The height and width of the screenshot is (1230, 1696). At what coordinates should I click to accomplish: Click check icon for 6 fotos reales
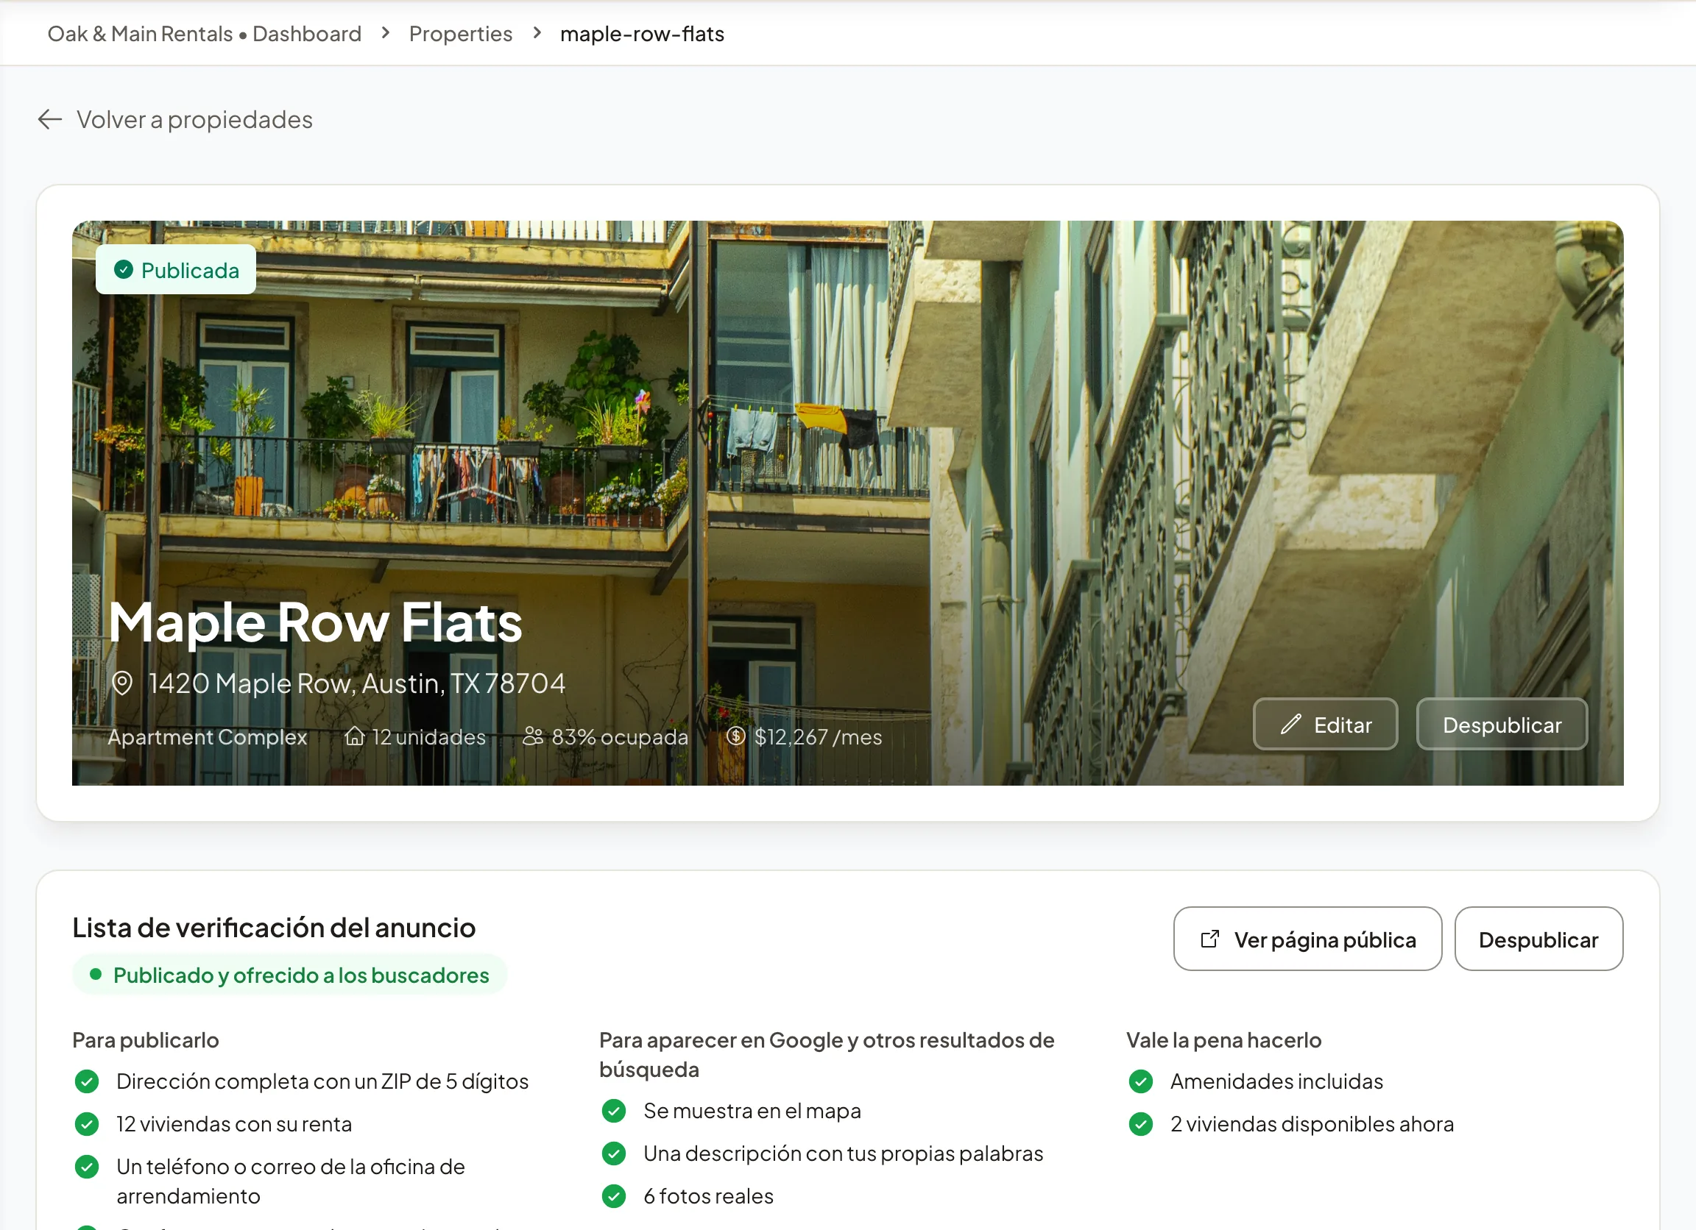click(614, 1195)
